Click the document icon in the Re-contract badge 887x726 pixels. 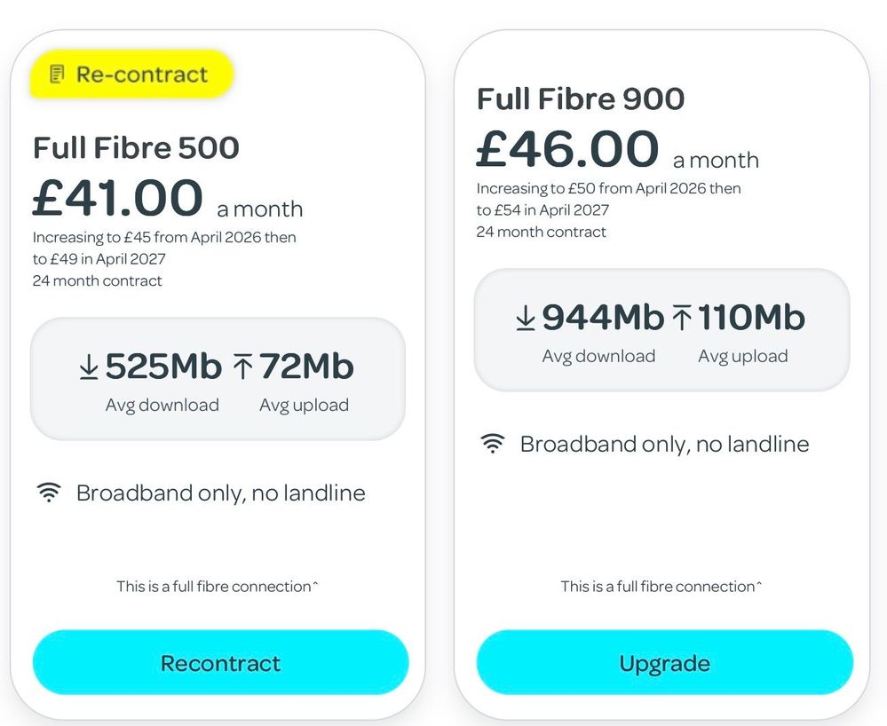pos(57,75)
